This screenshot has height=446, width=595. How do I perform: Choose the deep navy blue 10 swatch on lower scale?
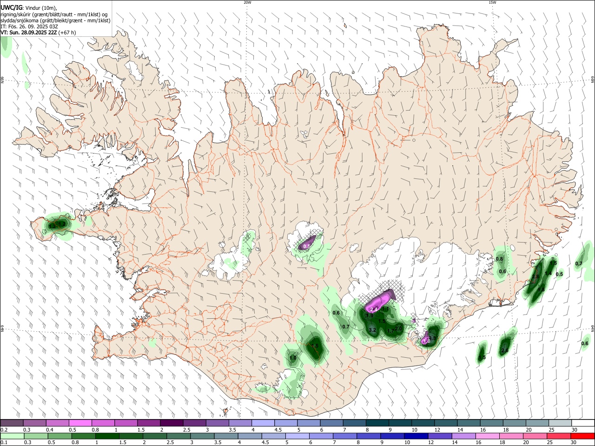(x=416, y=436)
